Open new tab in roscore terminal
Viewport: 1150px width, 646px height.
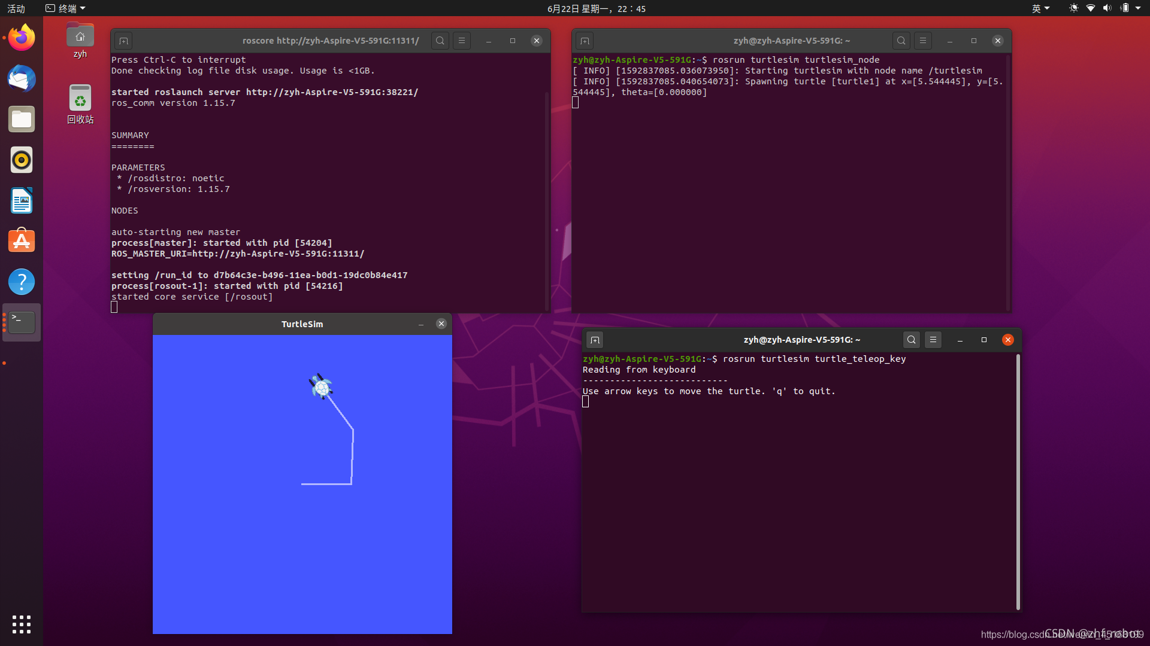[x=123, y=41]
